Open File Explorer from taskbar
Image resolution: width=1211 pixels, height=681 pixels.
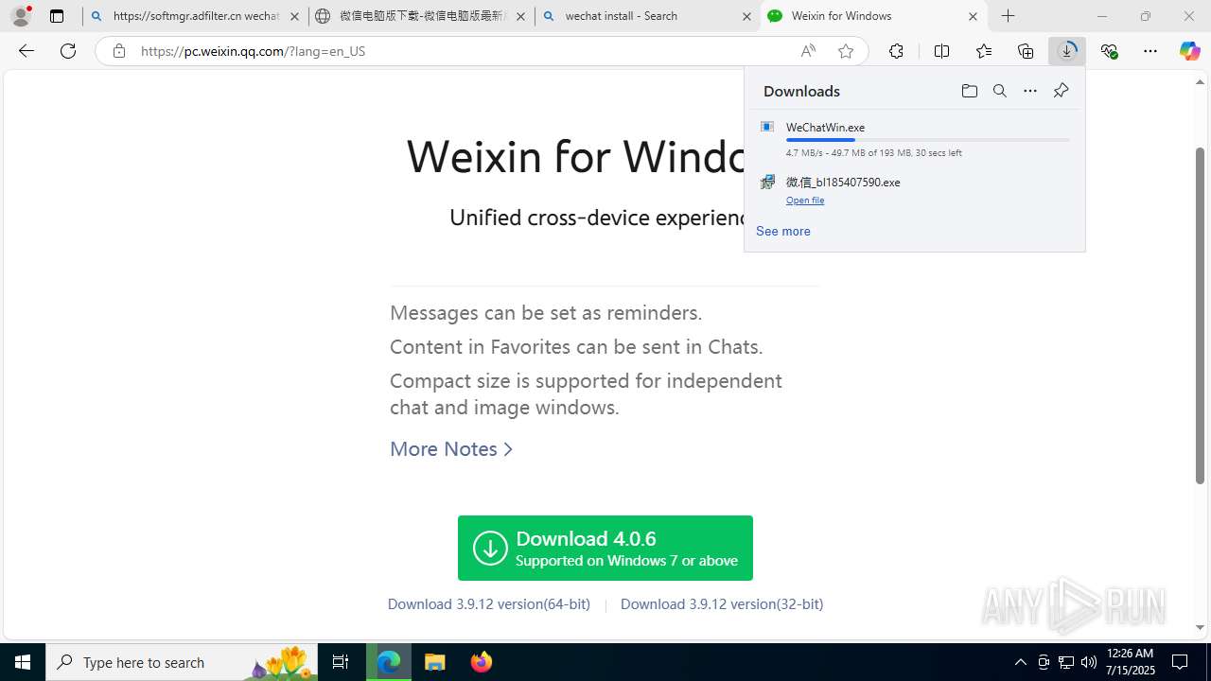[435, 662]
